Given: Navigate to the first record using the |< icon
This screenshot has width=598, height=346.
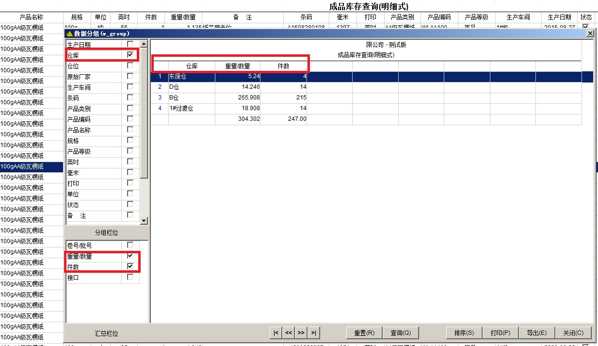Looking at the screenshot, I should (x=275, y=332).
